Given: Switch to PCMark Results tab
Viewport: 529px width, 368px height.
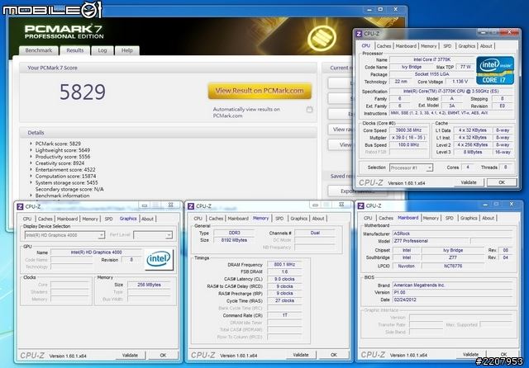Looking at the screenshot, I should pyautogui.click(x=75, y=50).
